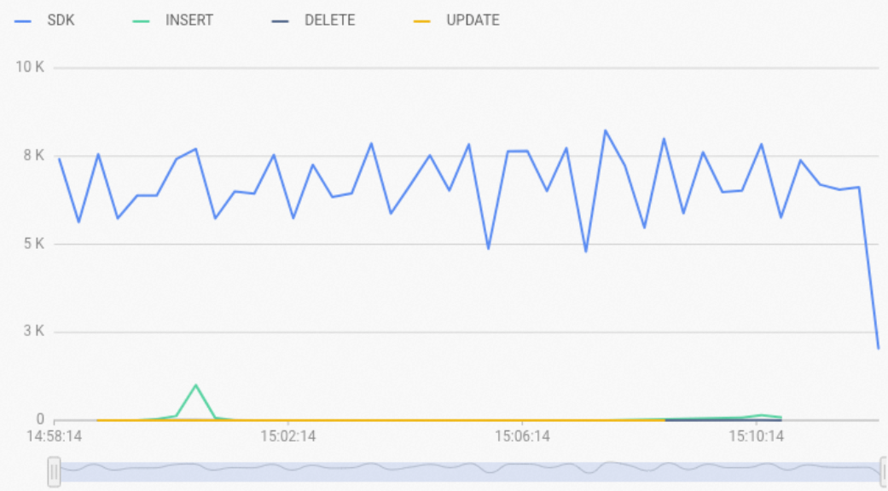This screenshot has height=491, width=888.
Task: Hide the DELETE series via legend
Action: [x=313, y=20]
